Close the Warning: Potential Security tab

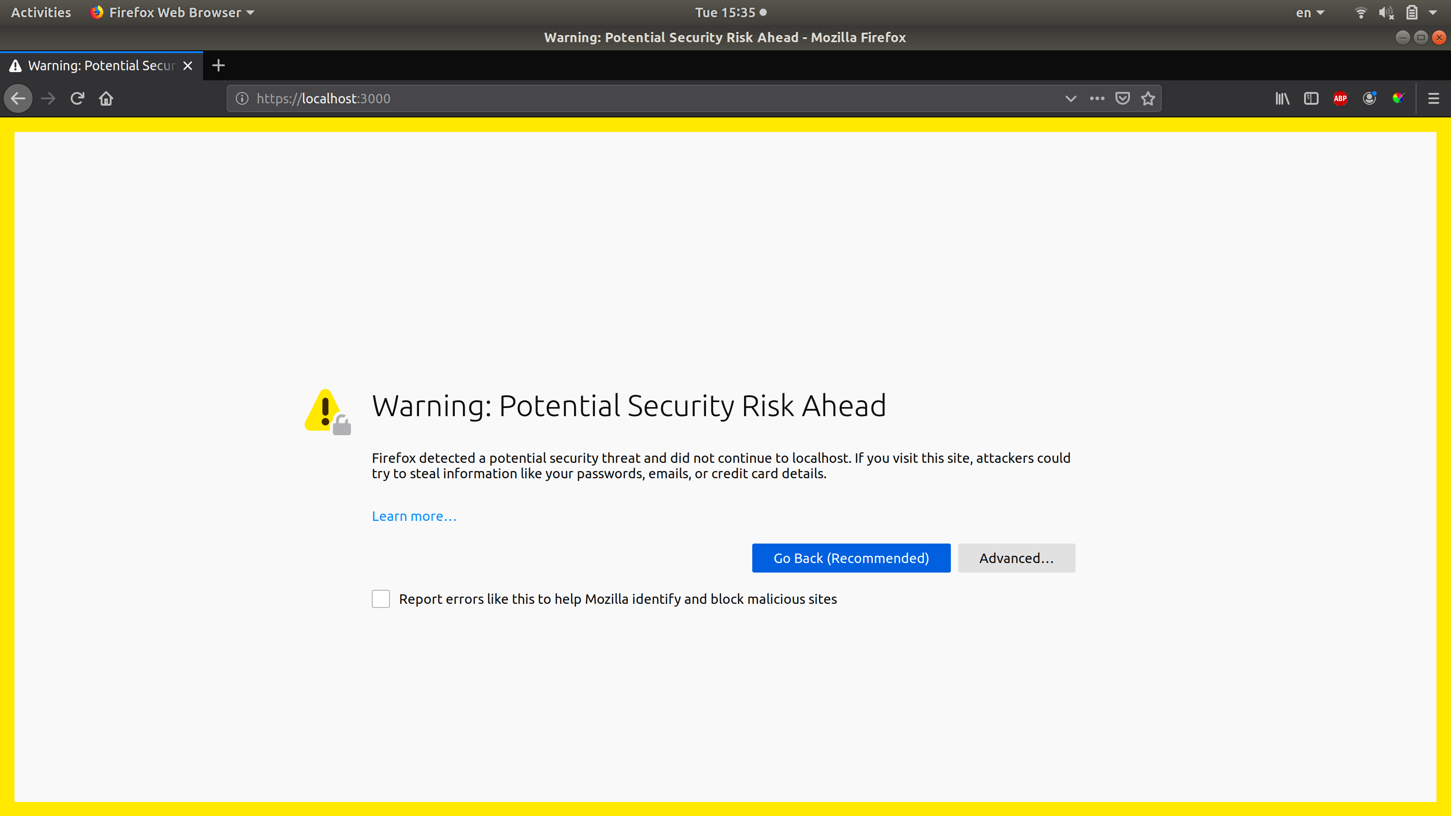point(188,66)
